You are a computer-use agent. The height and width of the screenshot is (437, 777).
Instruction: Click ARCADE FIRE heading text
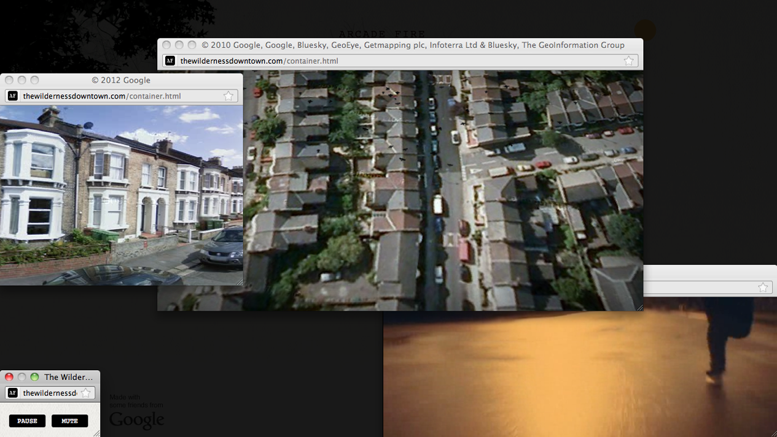tap(382, 34)
